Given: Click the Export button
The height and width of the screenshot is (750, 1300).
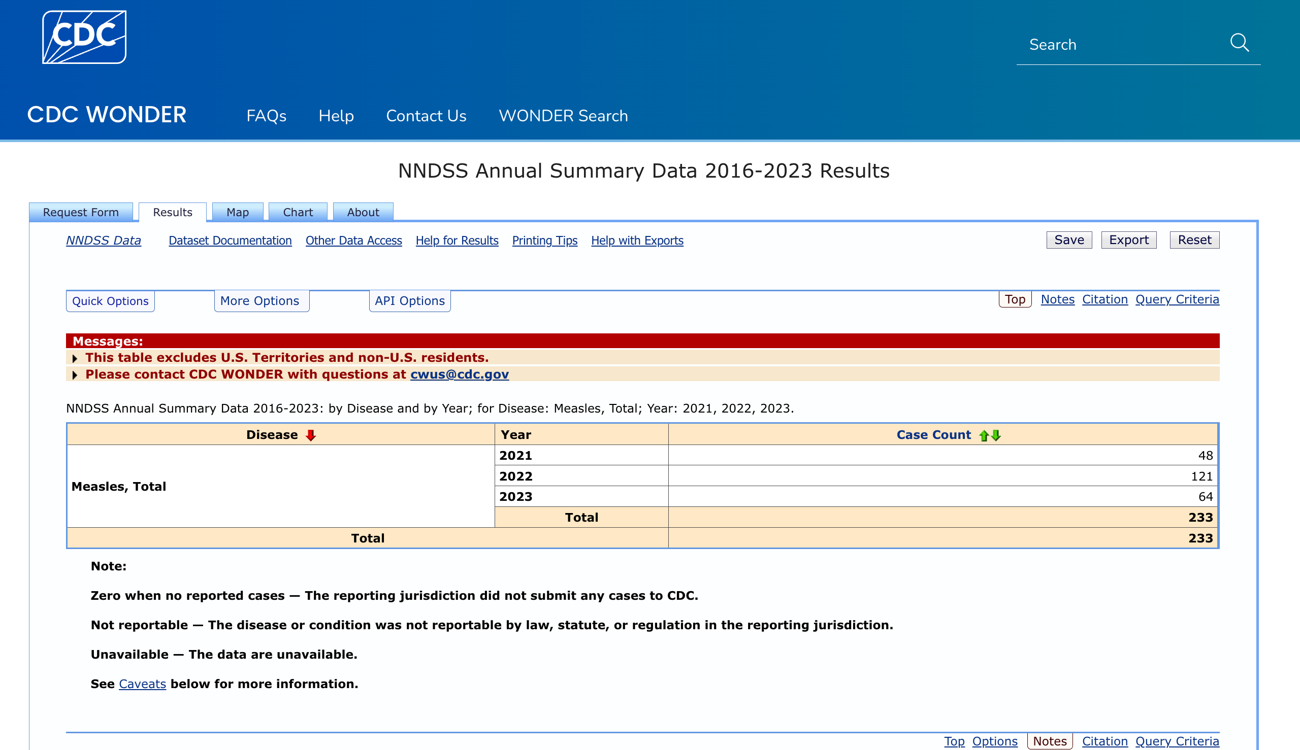Looking at the screenshot, I should [1129, 240].
